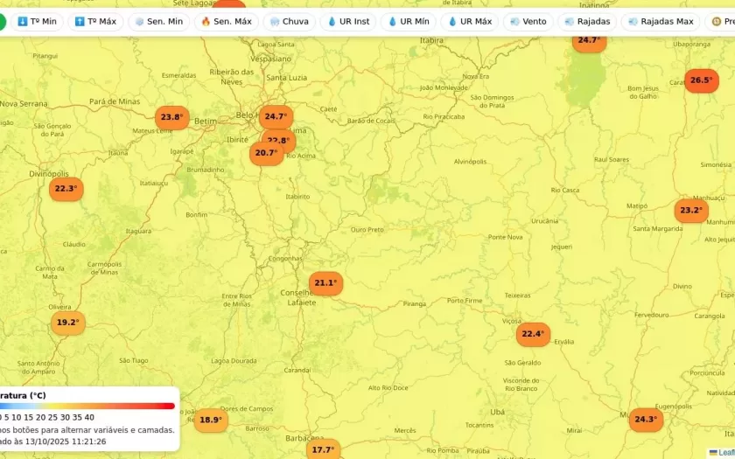Open the 26.5° marker near Caratinga
The height and width of the screenshot is (459, 735).
pos(702,80)
